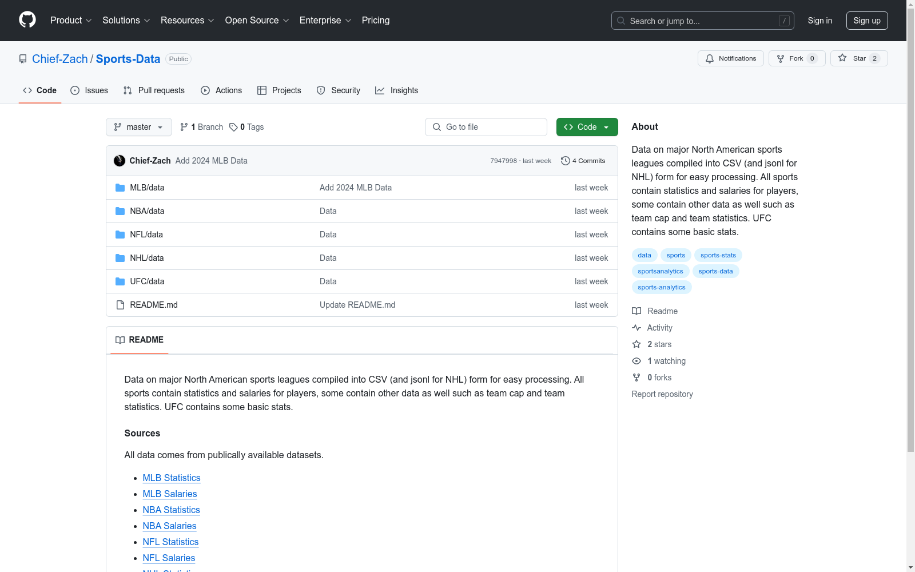Open the Enterprise dropdown menu
Screen dimensions: 915x572
click(x=325, y=21)
